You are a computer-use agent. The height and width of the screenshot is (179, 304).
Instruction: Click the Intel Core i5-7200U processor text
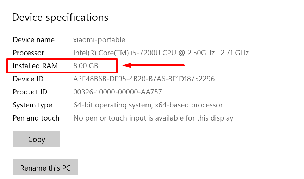point(144,53)
